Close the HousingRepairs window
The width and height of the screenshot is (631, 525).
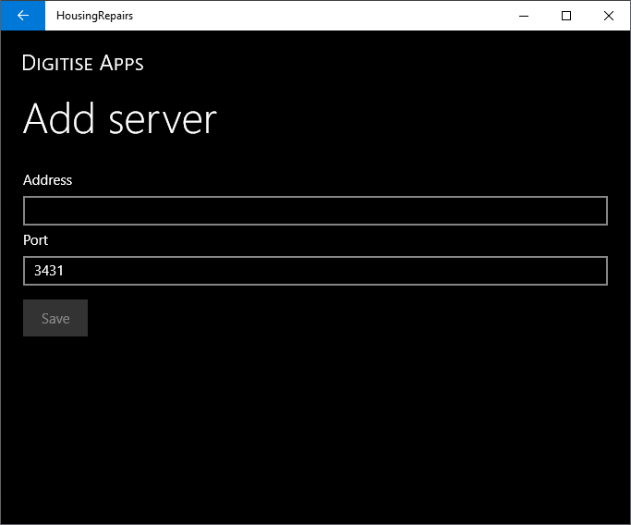pyautogui.click(x=609, y=16)
